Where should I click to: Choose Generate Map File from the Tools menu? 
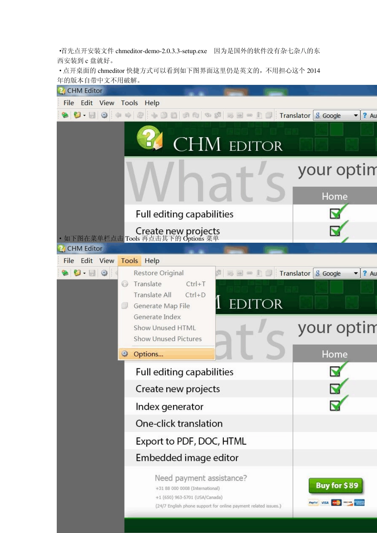167,306
